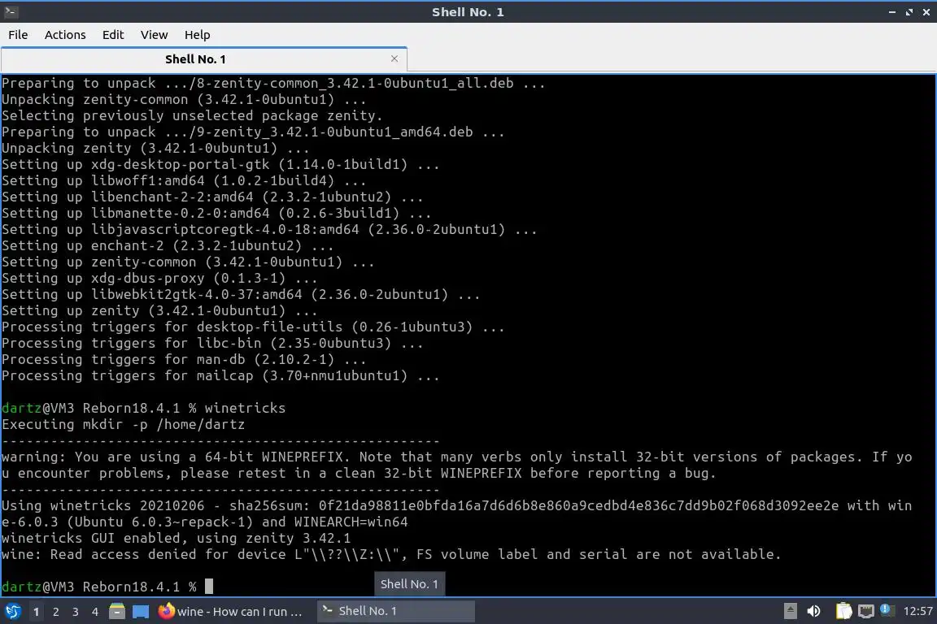Open the network connection tray icon
The image size is (937, 624).
pos(866,611)
